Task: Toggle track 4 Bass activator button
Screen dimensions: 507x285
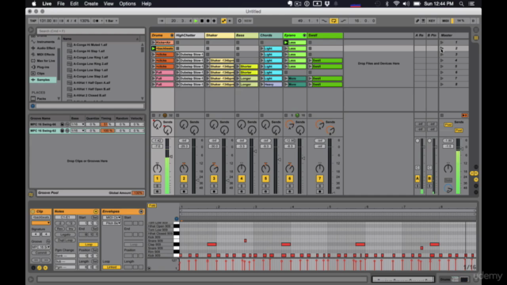Action: point(241,179)
